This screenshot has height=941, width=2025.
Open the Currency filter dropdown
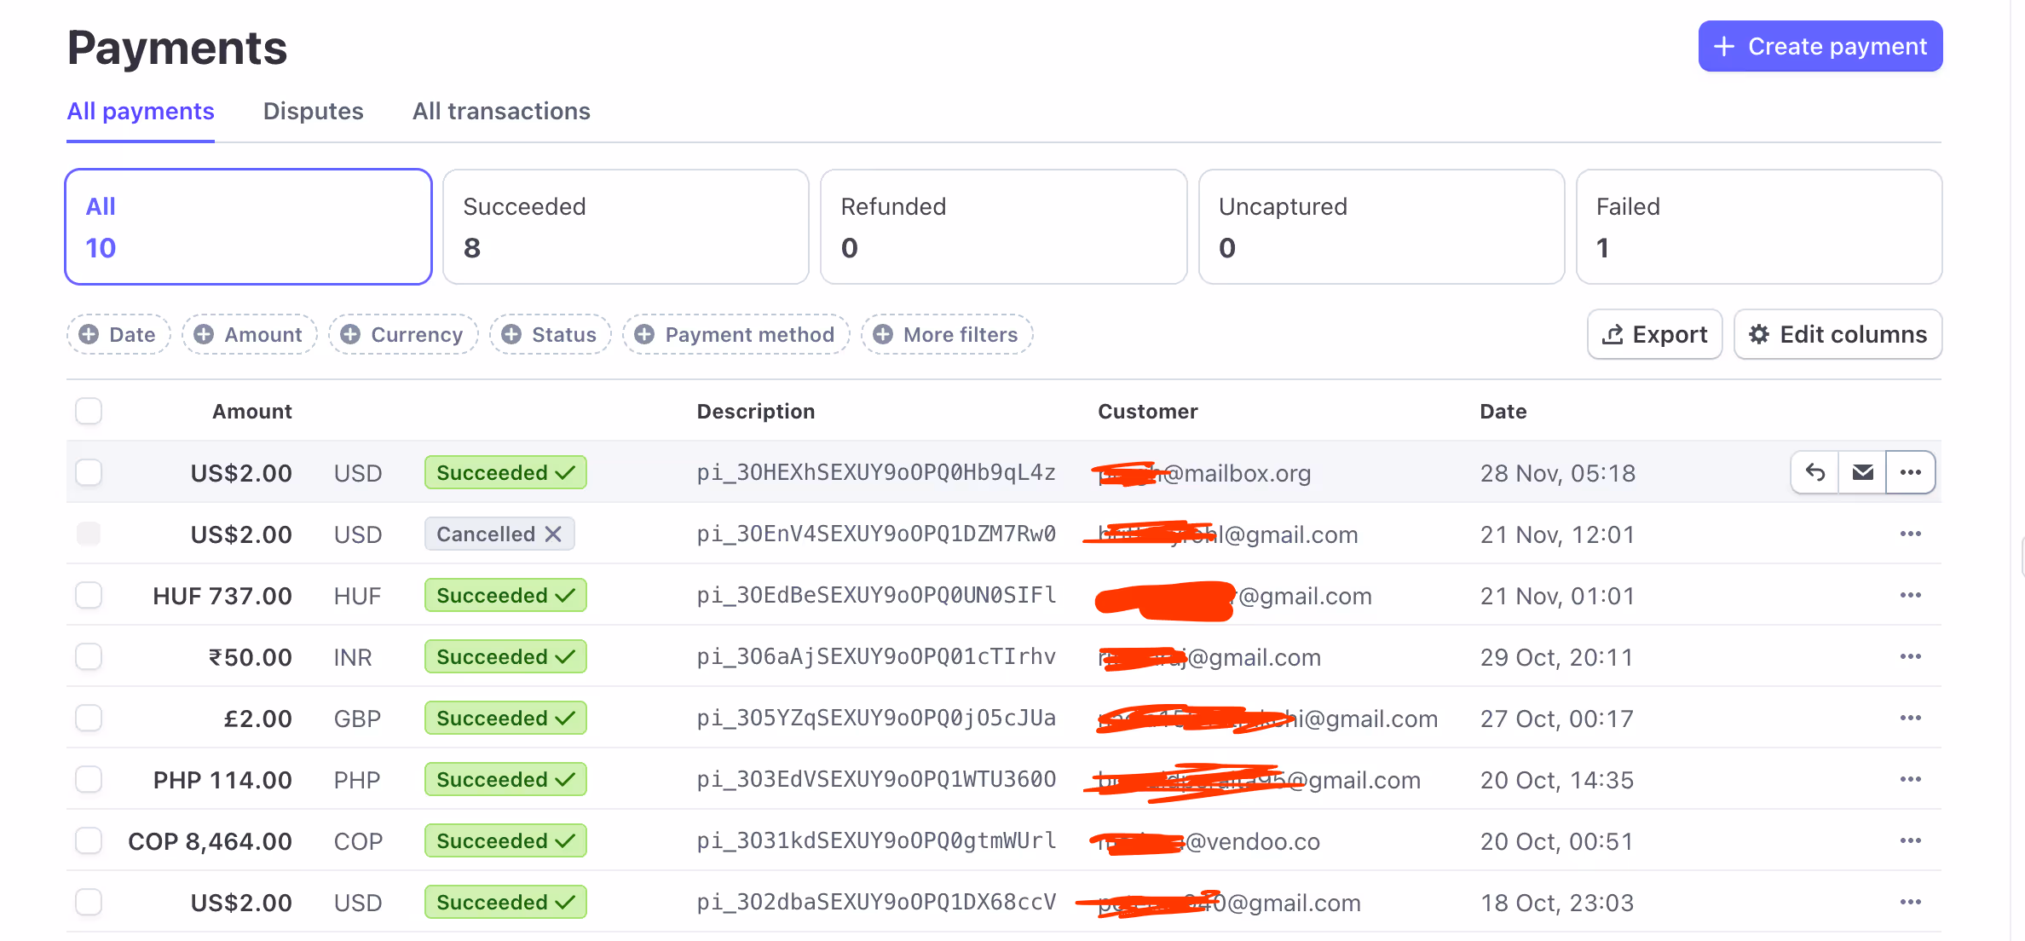tap(403, 334)
